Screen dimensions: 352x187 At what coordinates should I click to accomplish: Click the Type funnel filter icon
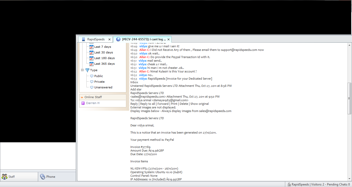tap(87, 70)
